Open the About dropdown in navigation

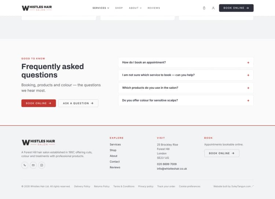click(x=135, y=8)
